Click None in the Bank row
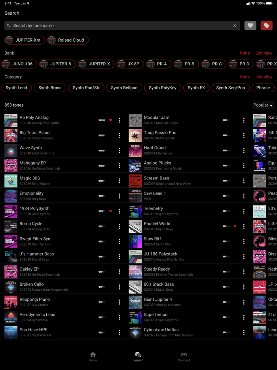Screen dimensions: 277x370 [245, 53]
